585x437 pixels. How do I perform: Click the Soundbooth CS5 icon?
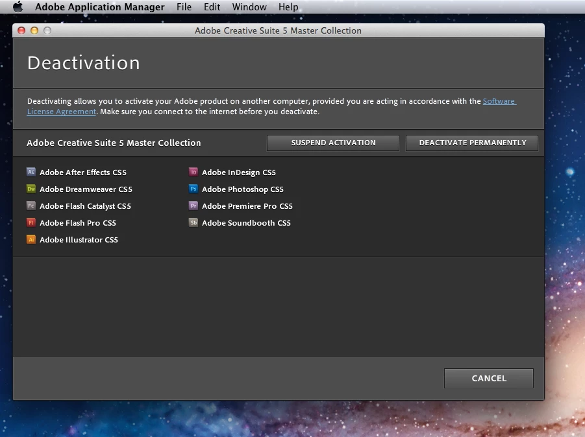pos(193,222)
